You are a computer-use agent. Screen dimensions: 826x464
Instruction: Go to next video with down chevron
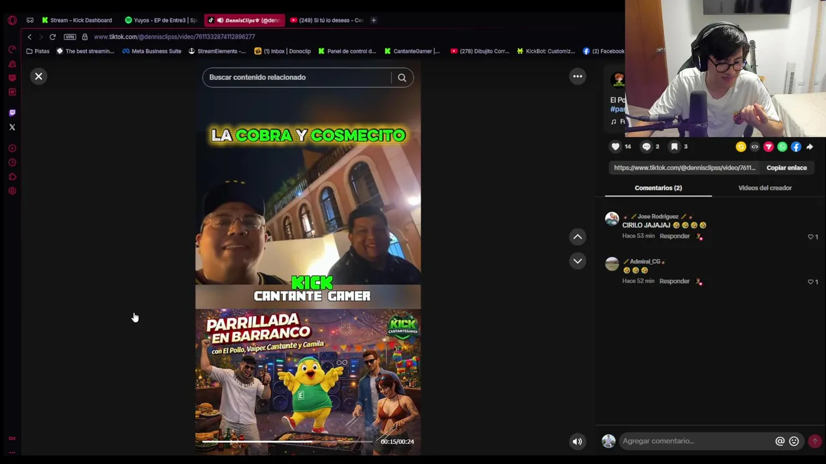578,261
